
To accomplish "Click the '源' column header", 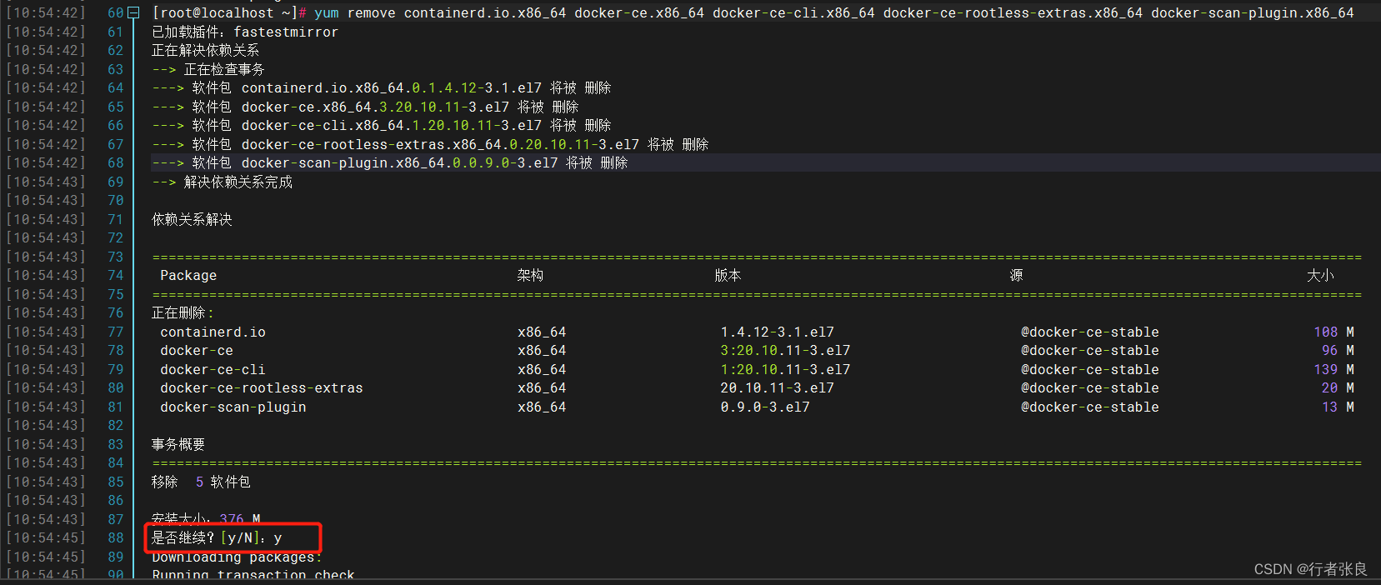I will (1016, 276).
